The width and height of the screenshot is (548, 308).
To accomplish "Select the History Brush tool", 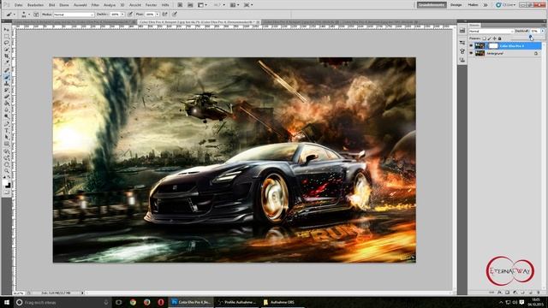I will pyautogui.click(x=7, y=90).
